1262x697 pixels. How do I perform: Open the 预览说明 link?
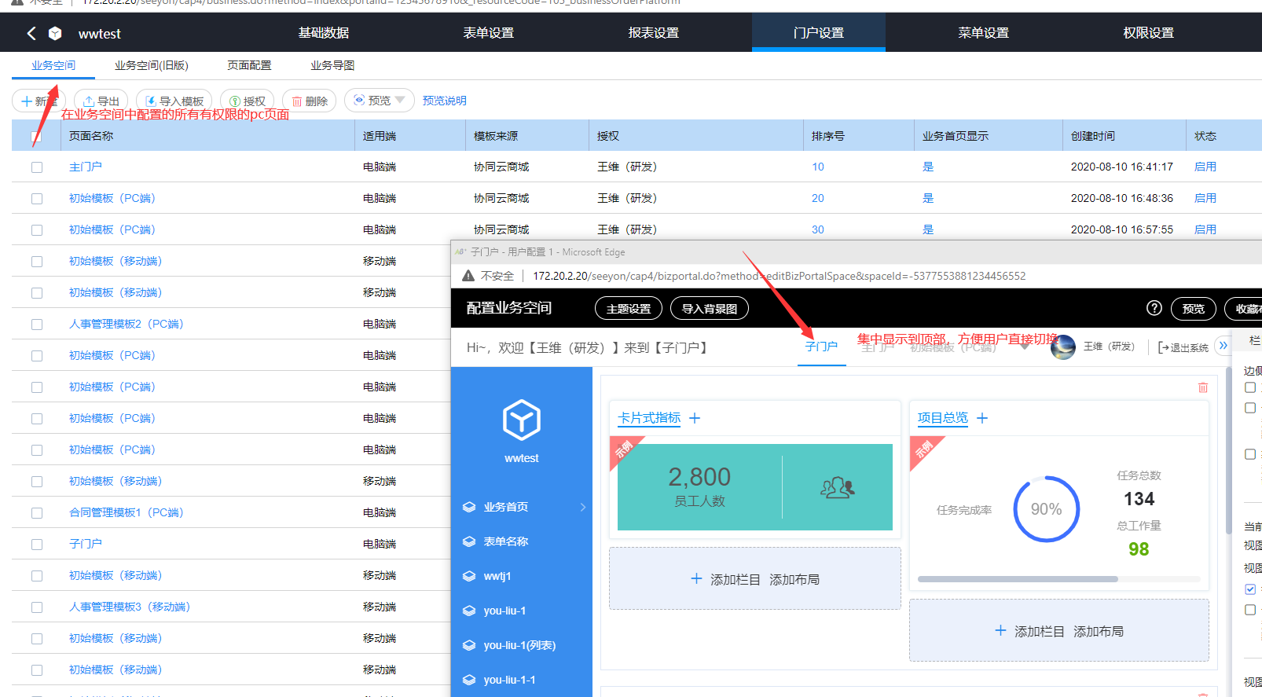(x=445, y=101)
